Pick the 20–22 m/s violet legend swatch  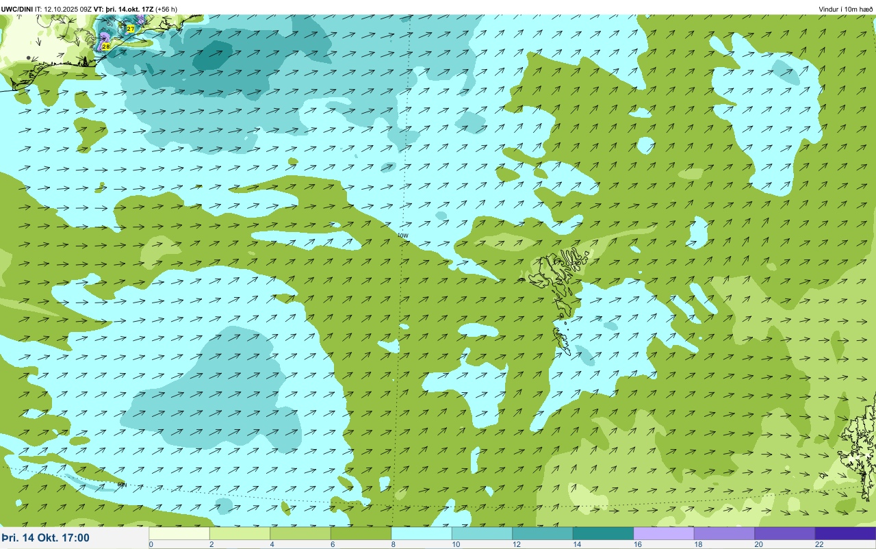click(785, 533)
